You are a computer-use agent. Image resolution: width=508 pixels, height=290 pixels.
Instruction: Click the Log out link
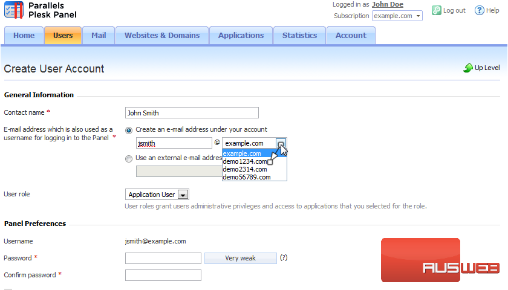click(454, 10)
